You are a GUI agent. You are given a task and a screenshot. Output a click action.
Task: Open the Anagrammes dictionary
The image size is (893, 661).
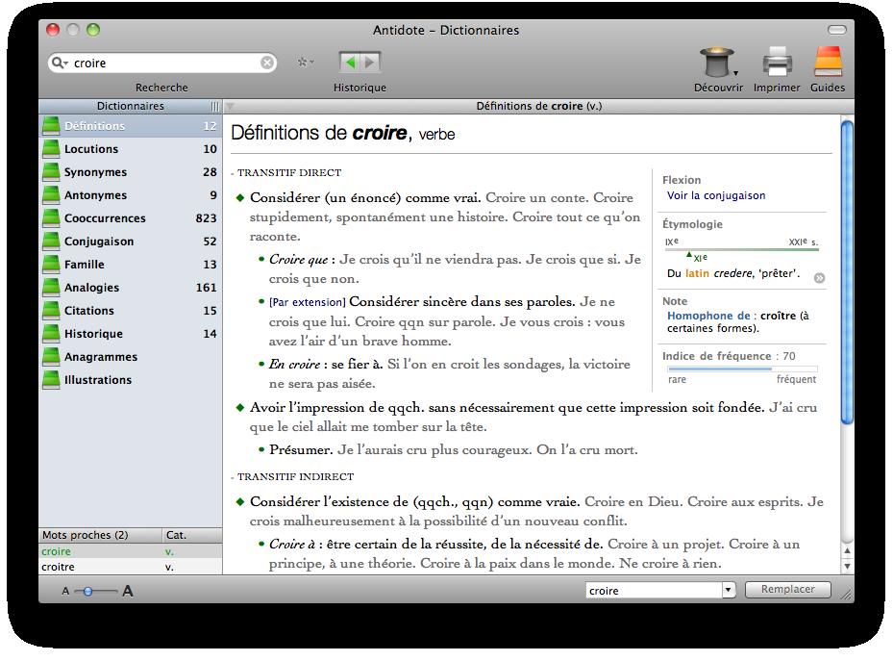click(131, 357)
